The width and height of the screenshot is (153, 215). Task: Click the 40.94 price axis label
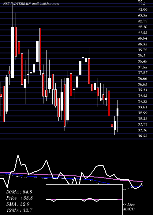143,38
